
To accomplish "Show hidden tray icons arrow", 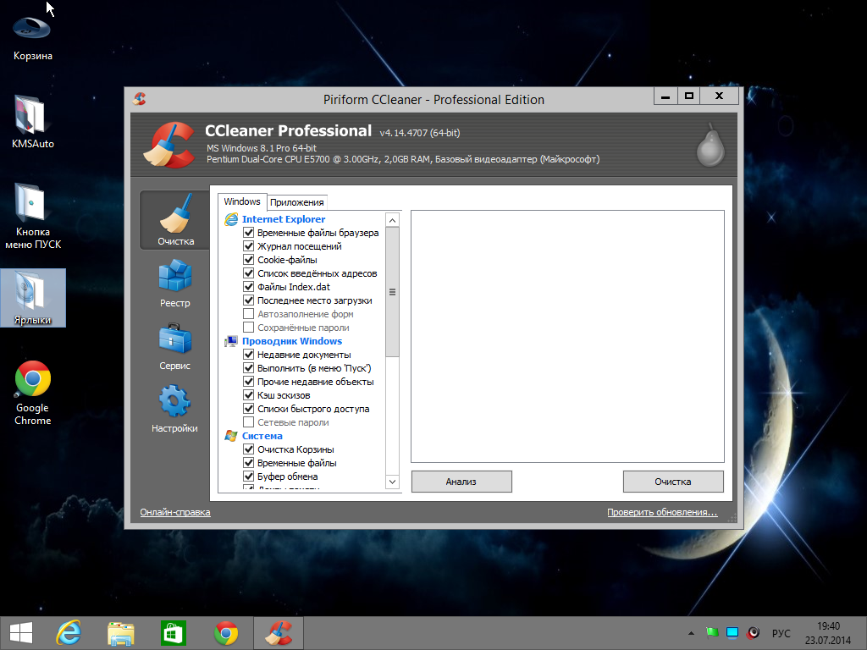I will [x=691, y=633].
